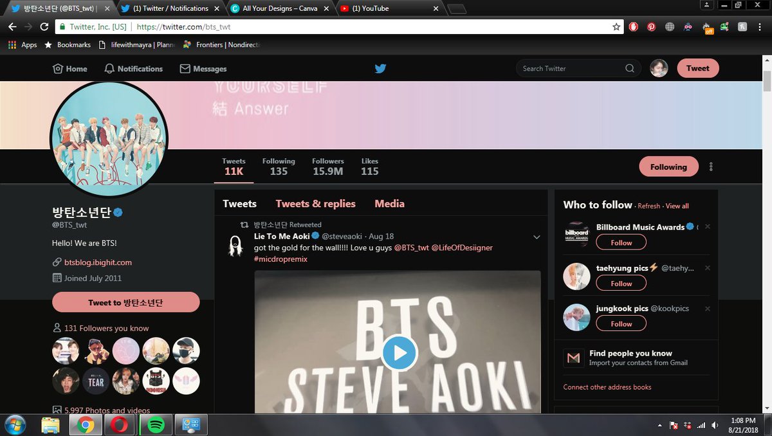
Task: Click the Twitter bird logo in header
Action: coord(380,68)
